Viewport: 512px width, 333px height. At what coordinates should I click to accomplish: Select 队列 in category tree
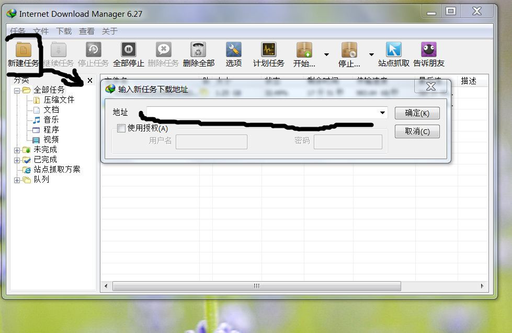41,180
